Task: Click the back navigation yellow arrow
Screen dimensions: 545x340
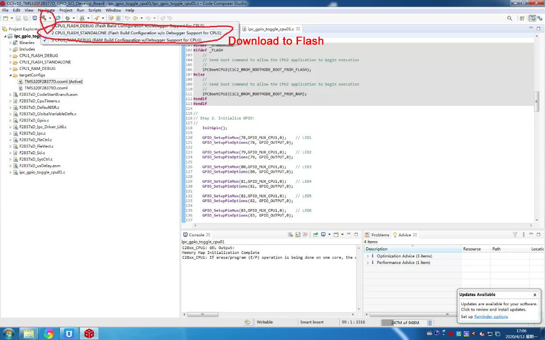Action: (x=135, y=18)
